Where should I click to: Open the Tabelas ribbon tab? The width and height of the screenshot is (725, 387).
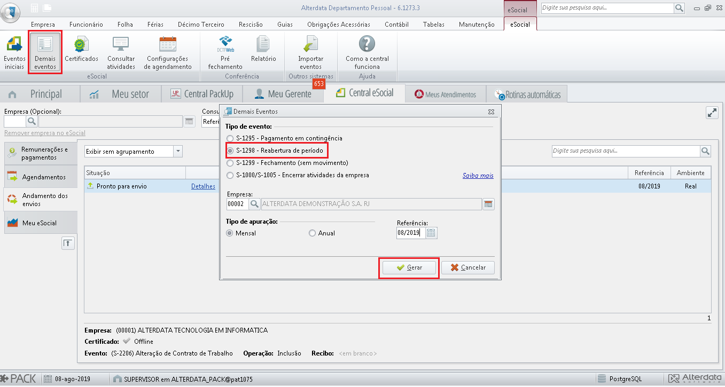pyautogui.click(x=433, y=25)
